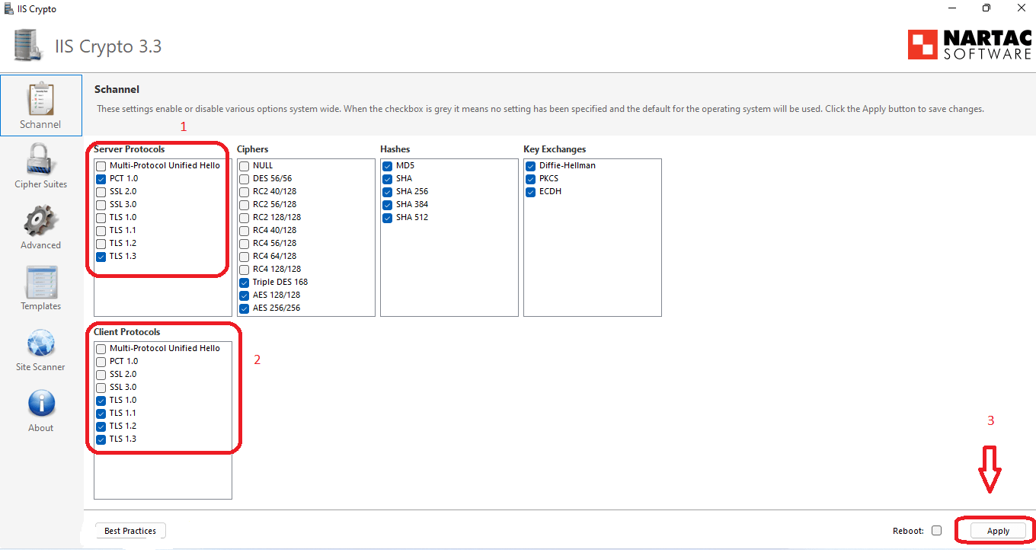Minimize the IIS Crypto window
Screen dimensions: 1036x559
[952, 8]
